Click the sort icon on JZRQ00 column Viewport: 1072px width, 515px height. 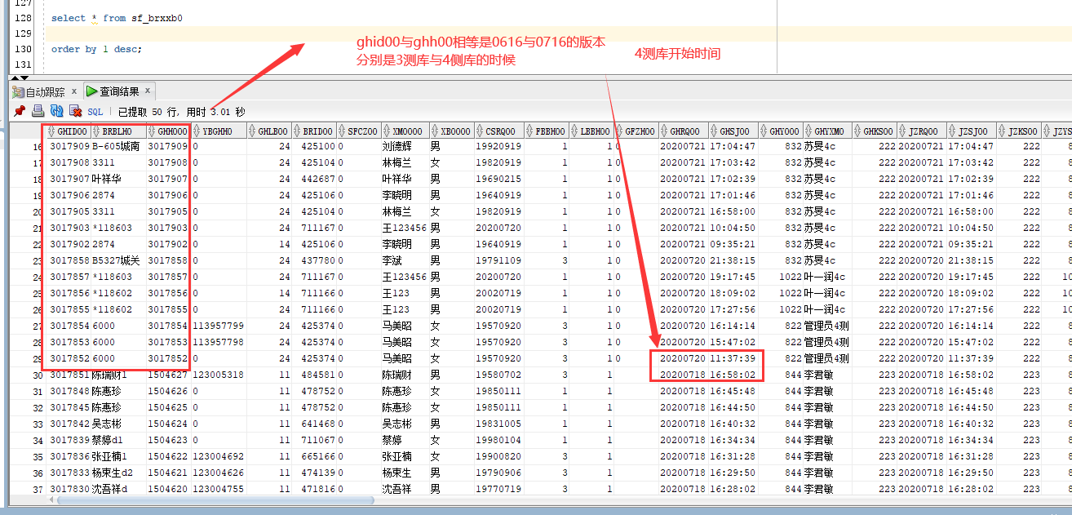(903, 131)
